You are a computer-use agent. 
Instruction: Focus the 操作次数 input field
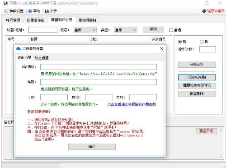[207, 49]
